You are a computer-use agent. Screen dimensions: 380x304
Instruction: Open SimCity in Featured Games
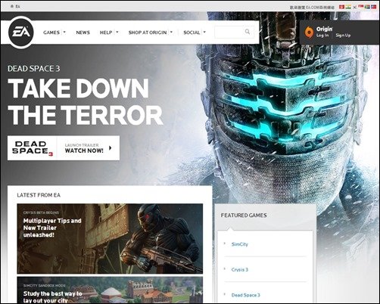click(240, 244)
